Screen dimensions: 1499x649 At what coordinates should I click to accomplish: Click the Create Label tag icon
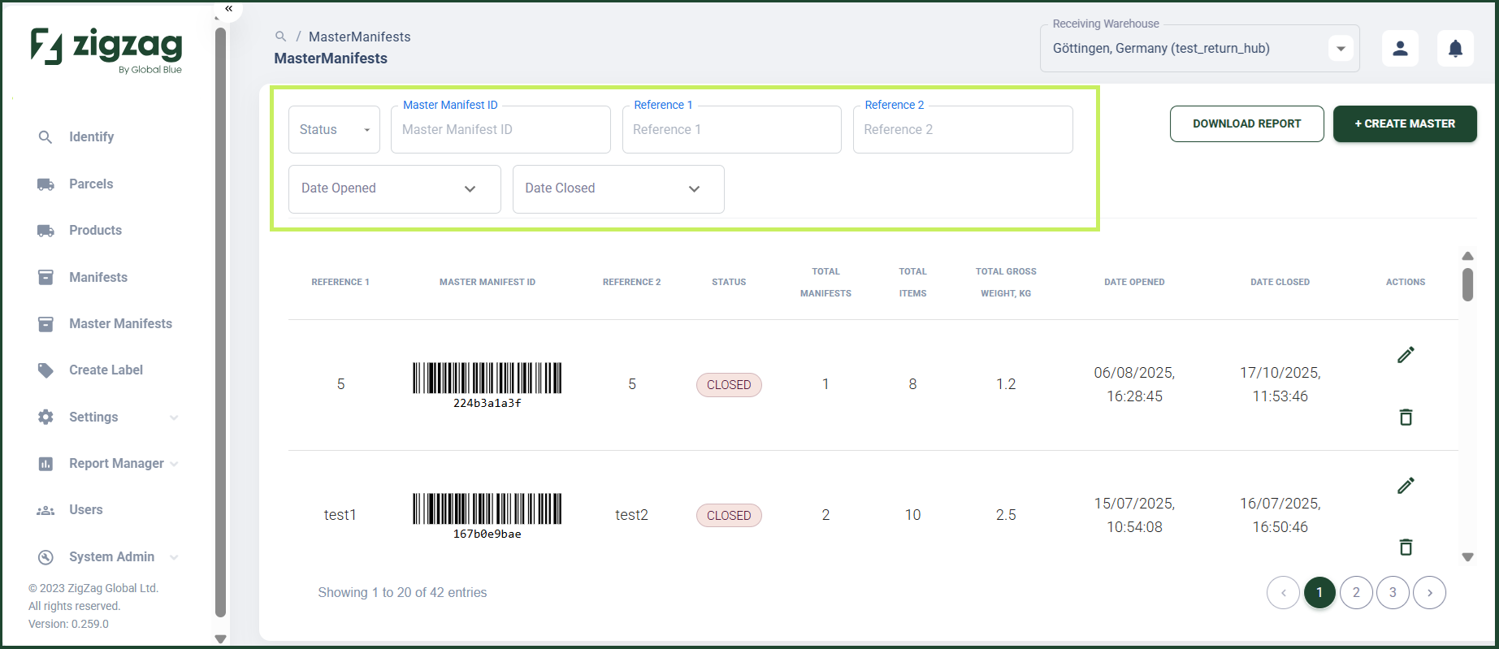45,370
